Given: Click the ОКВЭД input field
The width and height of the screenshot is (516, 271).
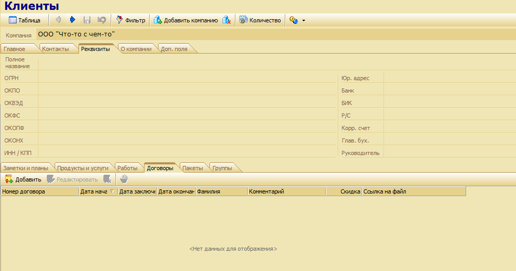Looking at the screenshot, I should pos(187,103).
